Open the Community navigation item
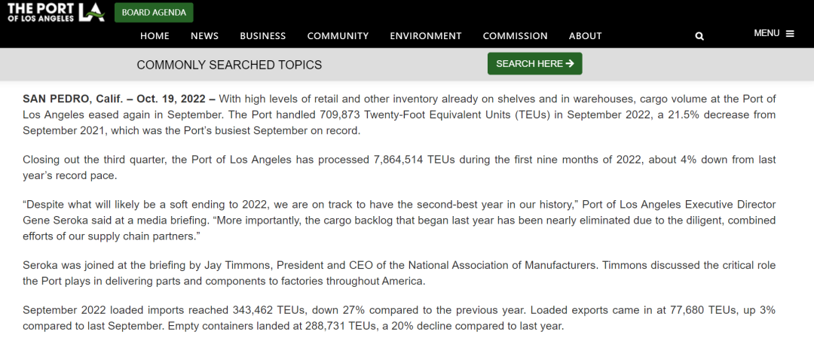 click(x=338, y=36)
